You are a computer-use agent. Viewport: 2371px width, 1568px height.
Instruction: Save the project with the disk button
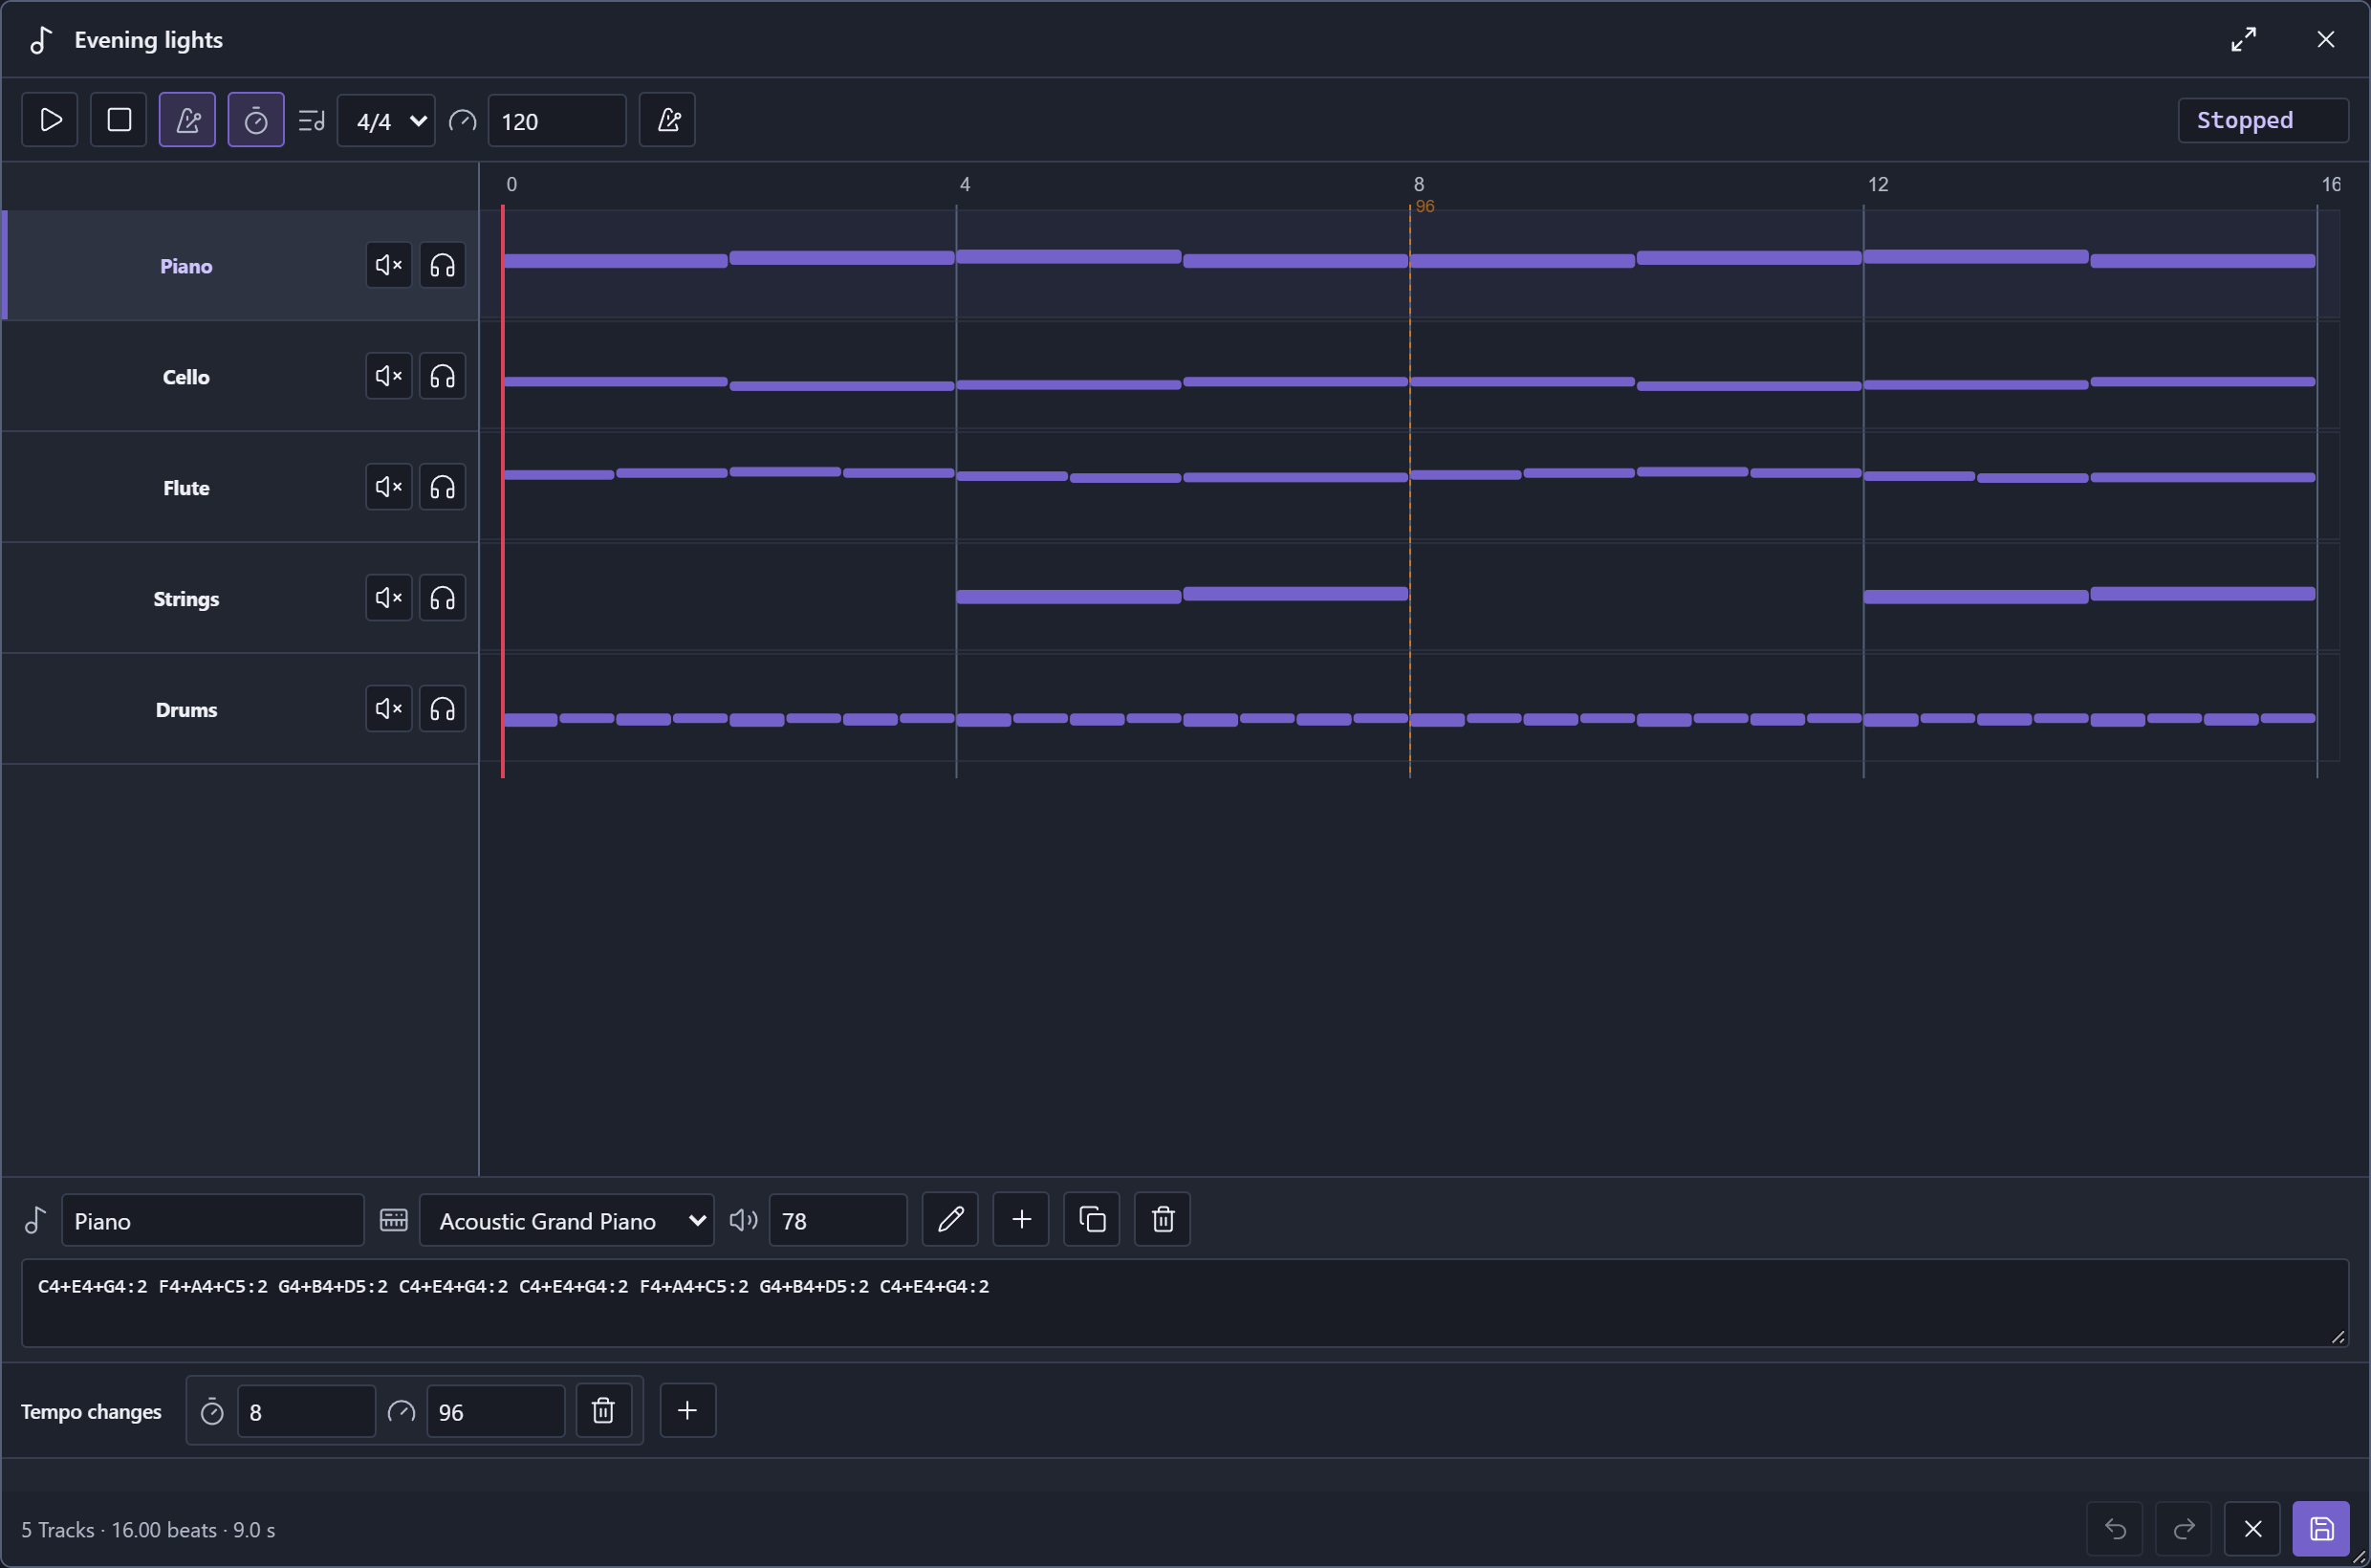[x=2321, y=1529]
